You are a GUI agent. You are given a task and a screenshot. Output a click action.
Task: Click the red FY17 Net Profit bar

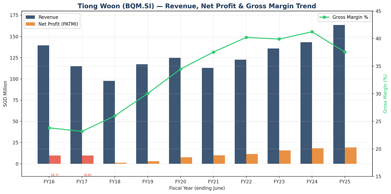click(x=88, y=160)
